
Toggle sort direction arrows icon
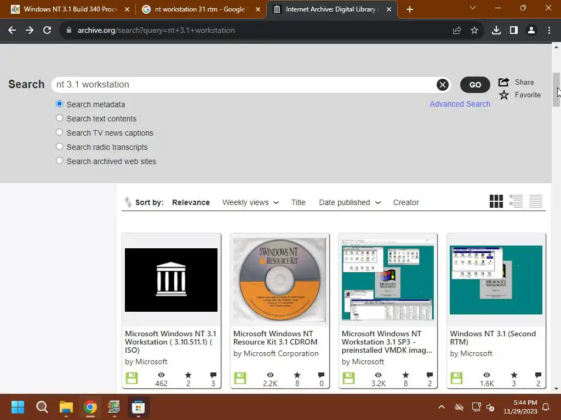click(x=128, y=202)
